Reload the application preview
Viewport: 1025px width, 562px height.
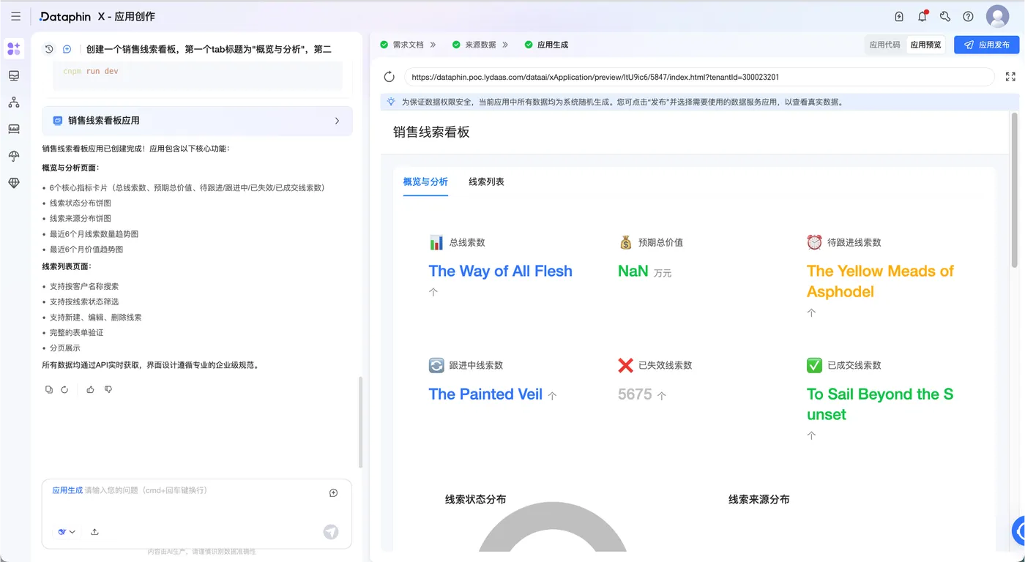point(389,77)
